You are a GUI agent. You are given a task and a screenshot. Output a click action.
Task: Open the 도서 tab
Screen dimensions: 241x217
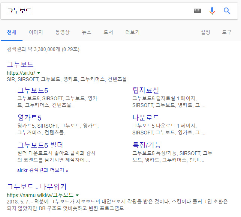point(108,32)
